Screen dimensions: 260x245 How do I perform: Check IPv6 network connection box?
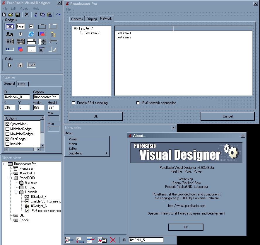pyautogui.click(x=138, y=103)
